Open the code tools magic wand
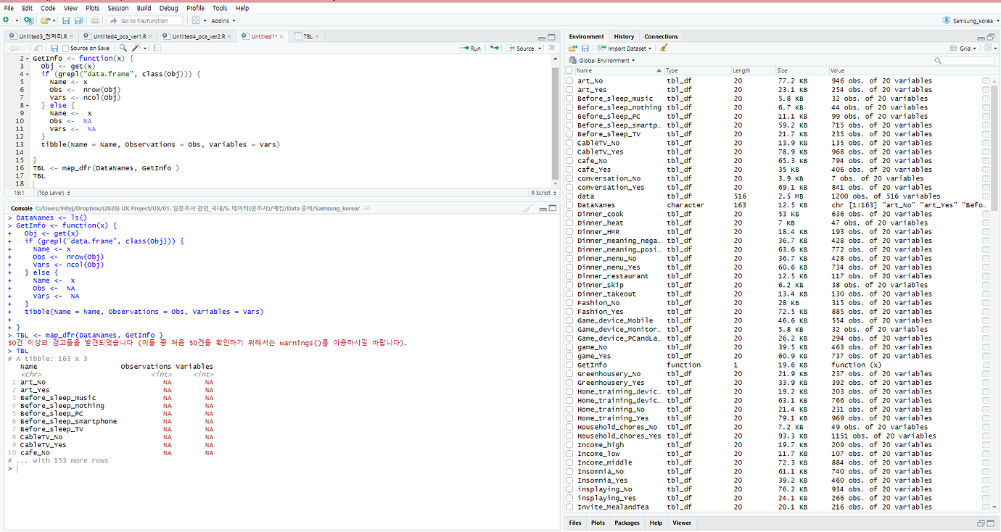This screenshot has width=1001, height=532. (x=136, y=49)
